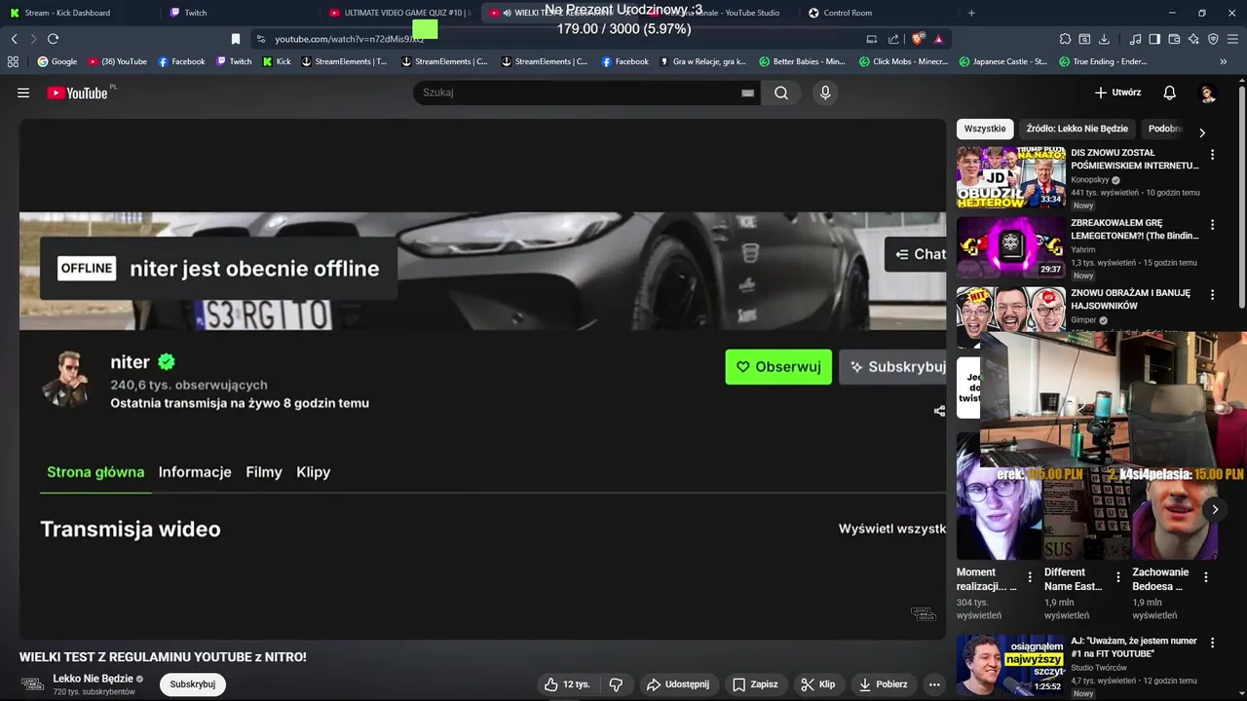Bookmark this page with bookmark icon
This screenshot has height=701, width=1247.
tap(235, 39)
